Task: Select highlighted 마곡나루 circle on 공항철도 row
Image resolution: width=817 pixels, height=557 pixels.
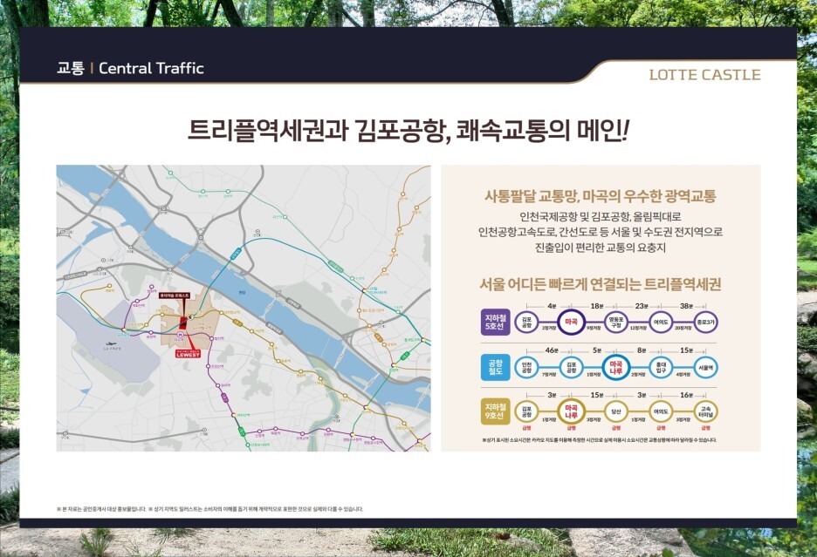Action: [616, 368]
